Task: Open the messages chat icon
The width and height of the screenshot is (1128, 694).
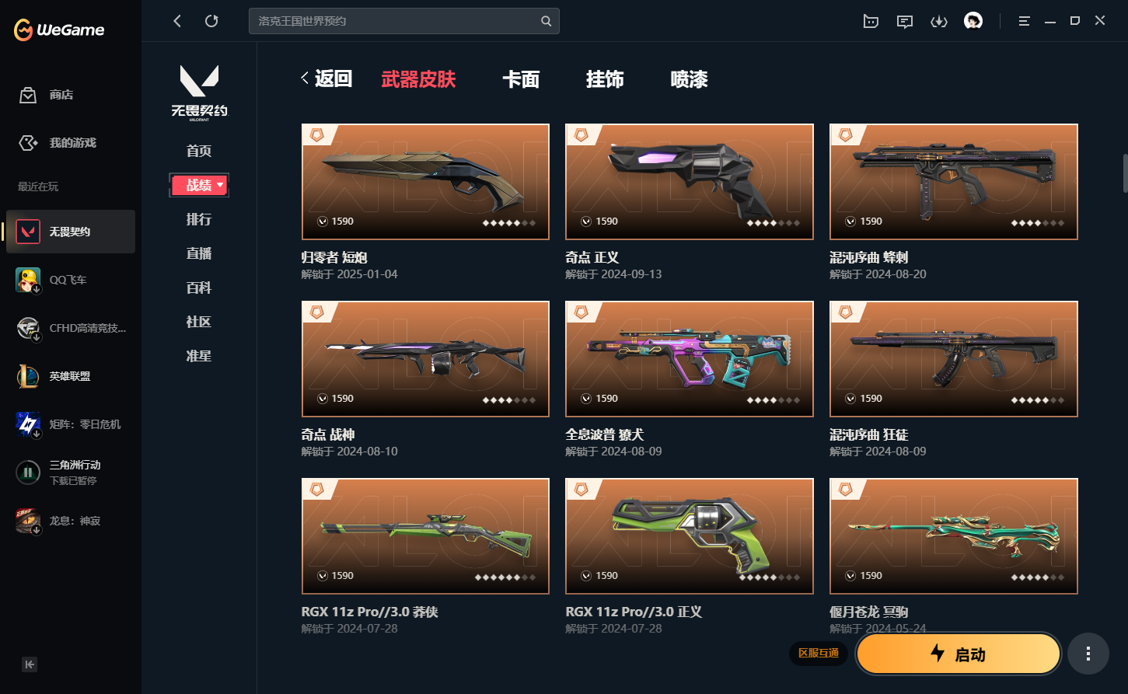Action: tap(905, 21)
